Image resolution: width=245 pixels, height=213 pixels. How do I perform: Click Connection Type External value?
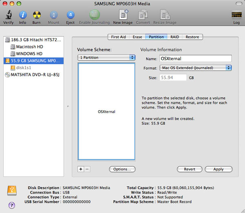point(70,197)
